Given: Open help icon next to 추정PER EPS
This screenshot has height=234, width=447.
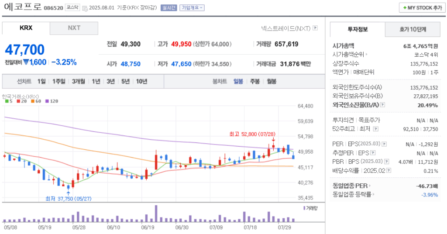Looking at the screenshot, I should click(x=373, y=153).
